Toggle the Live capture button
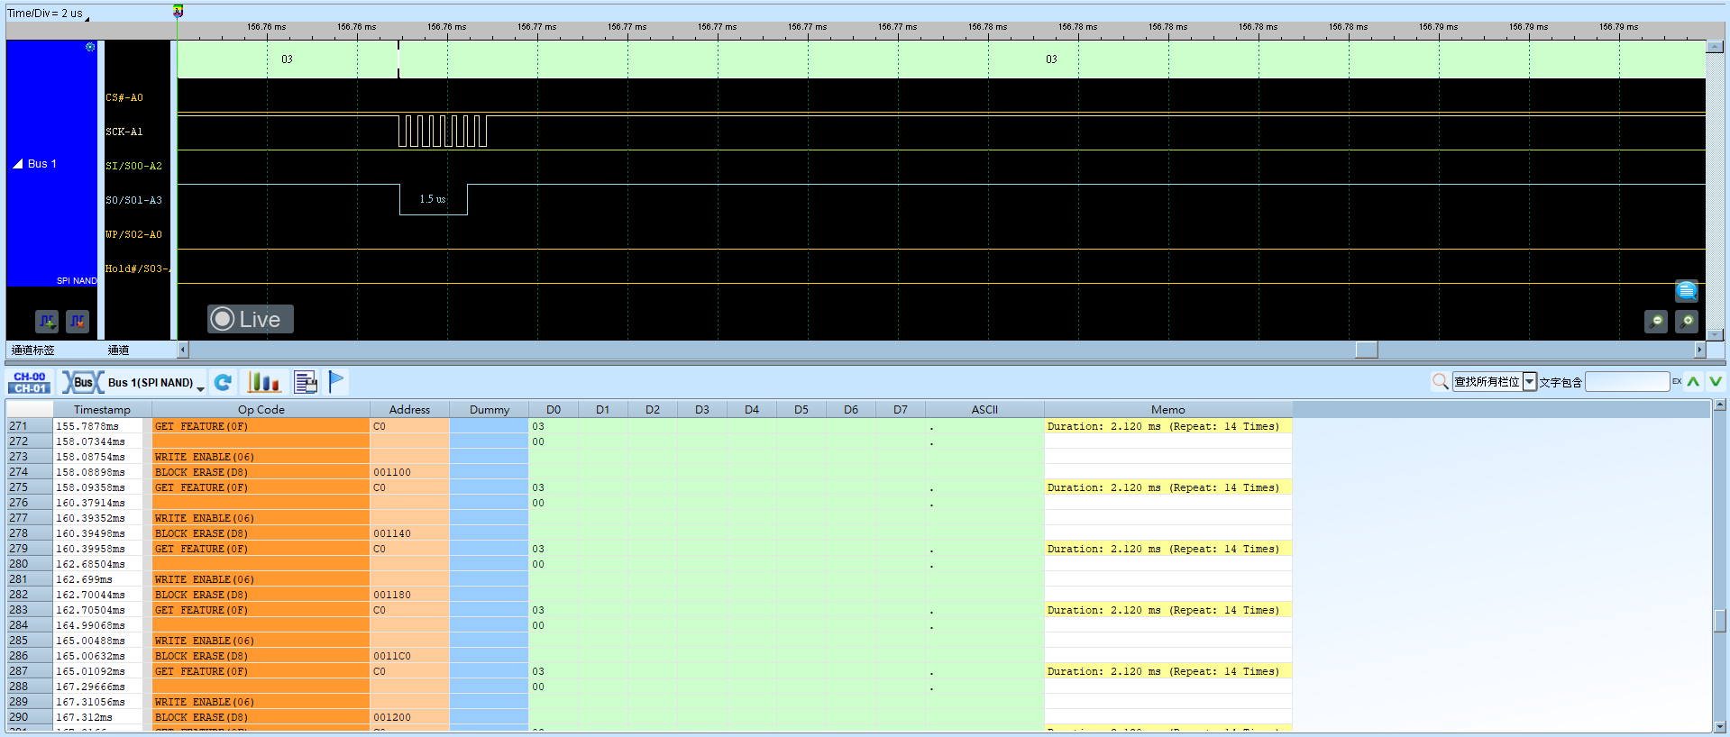The height and width of the screenshot is (737, 1730). coord(251,319)
